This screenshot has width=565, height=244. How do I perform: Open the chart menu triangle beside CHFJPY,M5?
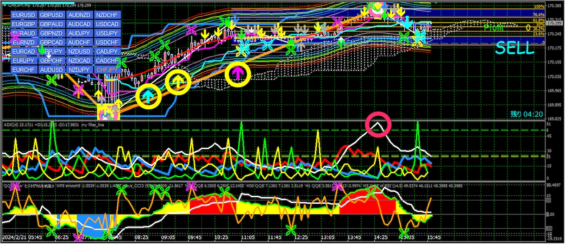(x=5, y=5)
